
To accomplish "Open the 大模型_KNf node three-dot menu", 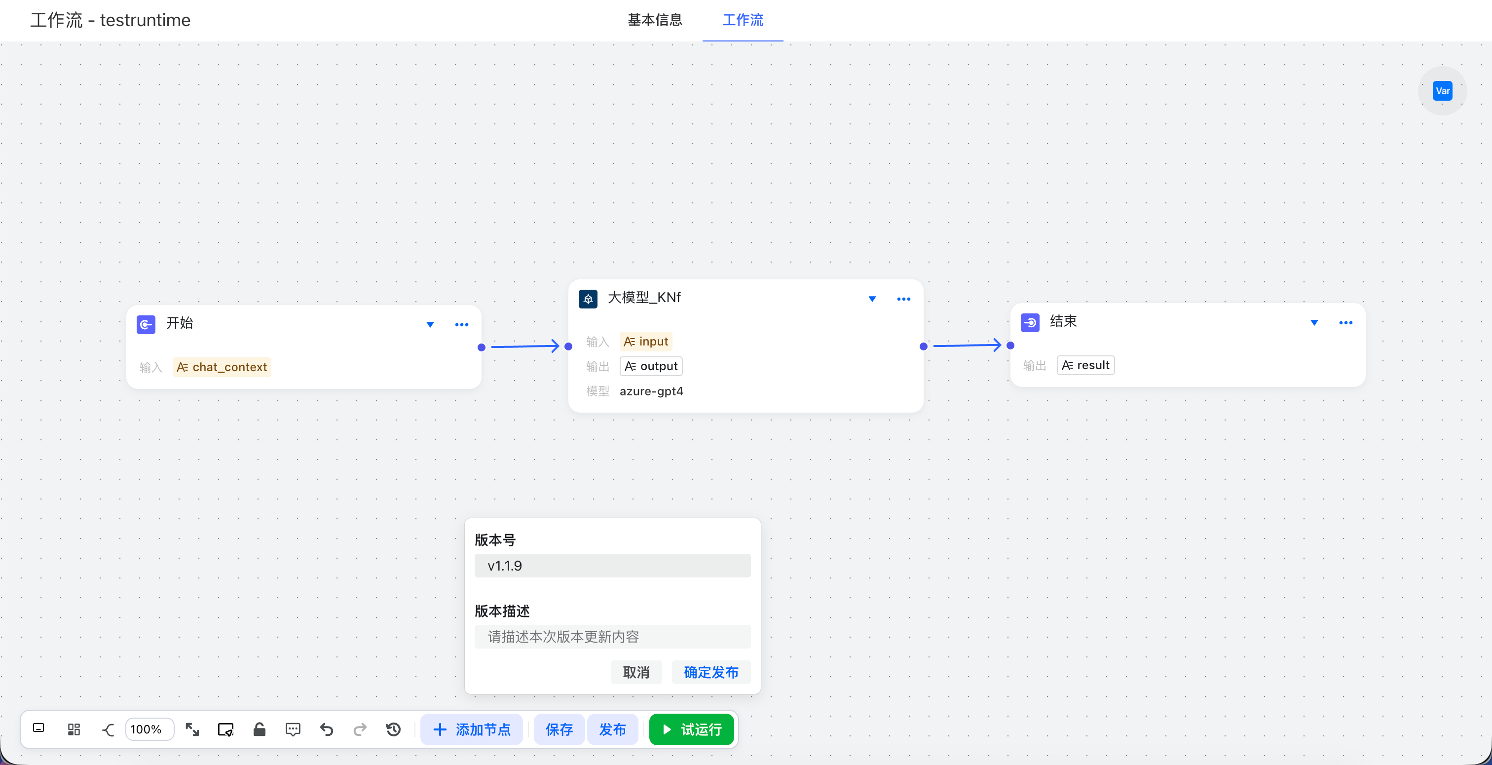I will (x=903, y=299).
